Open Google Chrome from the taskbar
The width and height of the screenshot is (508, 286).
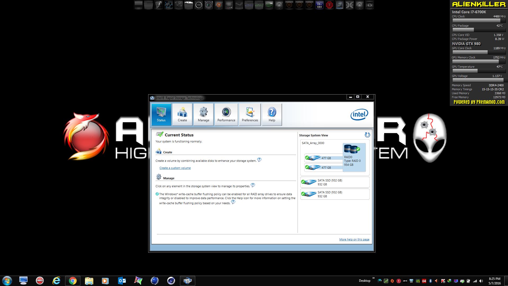(72, 281)
